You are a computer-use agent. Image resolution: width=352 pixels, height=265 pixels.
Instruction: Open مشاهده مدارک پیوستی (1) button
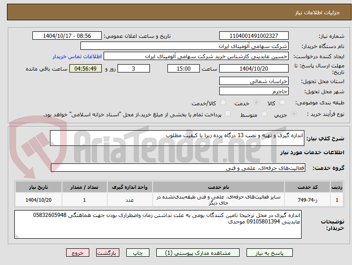click(198, 253)
